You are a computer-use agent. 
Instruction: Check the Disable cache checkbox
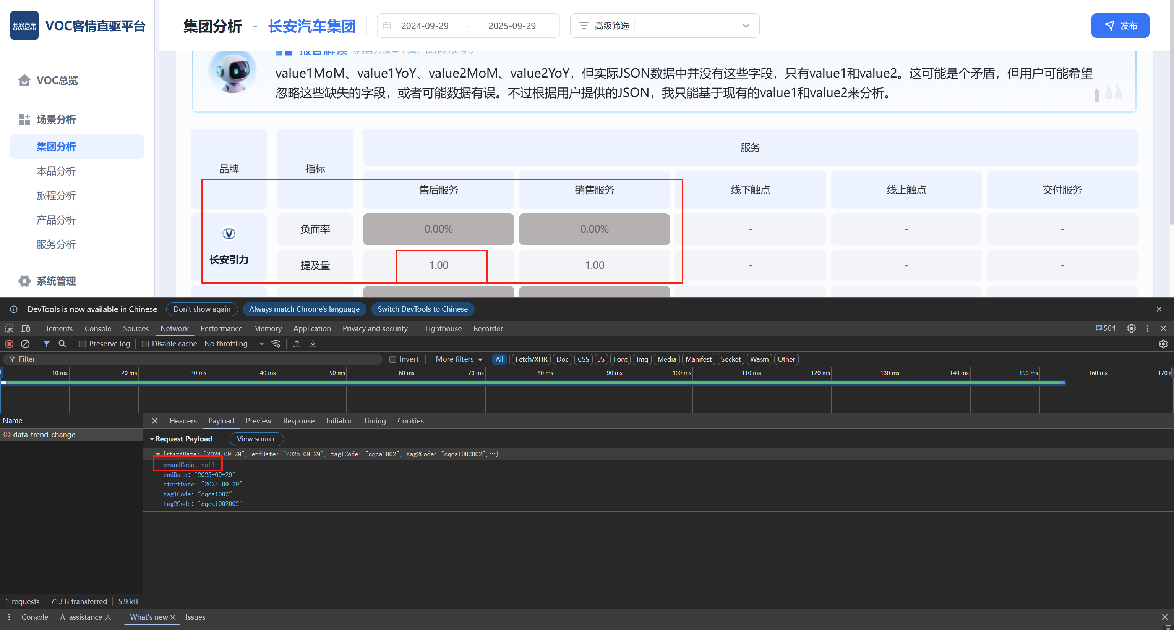(145, 344)
